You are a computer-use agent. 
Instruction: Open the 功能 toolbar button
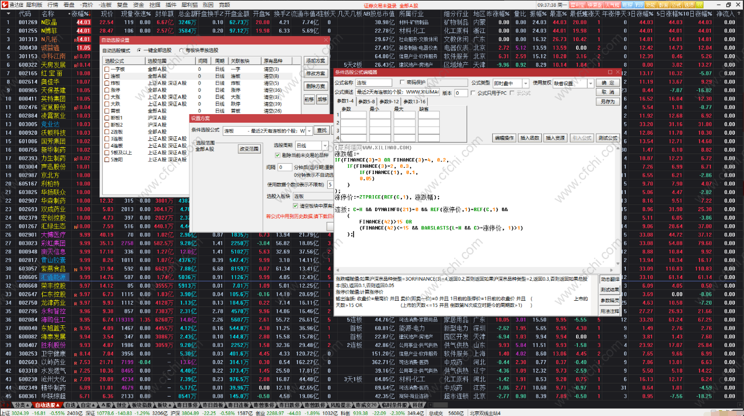650,4
